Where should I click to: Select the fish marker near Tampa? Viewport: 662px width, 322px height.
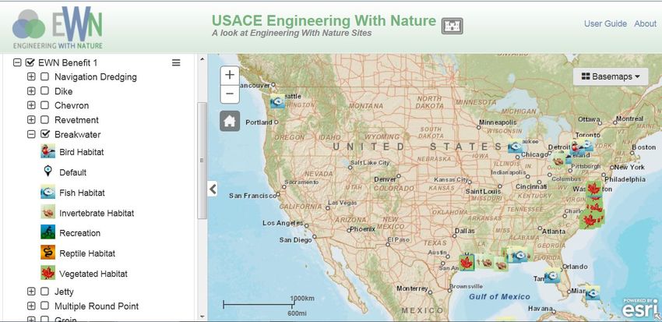point(551,275)
